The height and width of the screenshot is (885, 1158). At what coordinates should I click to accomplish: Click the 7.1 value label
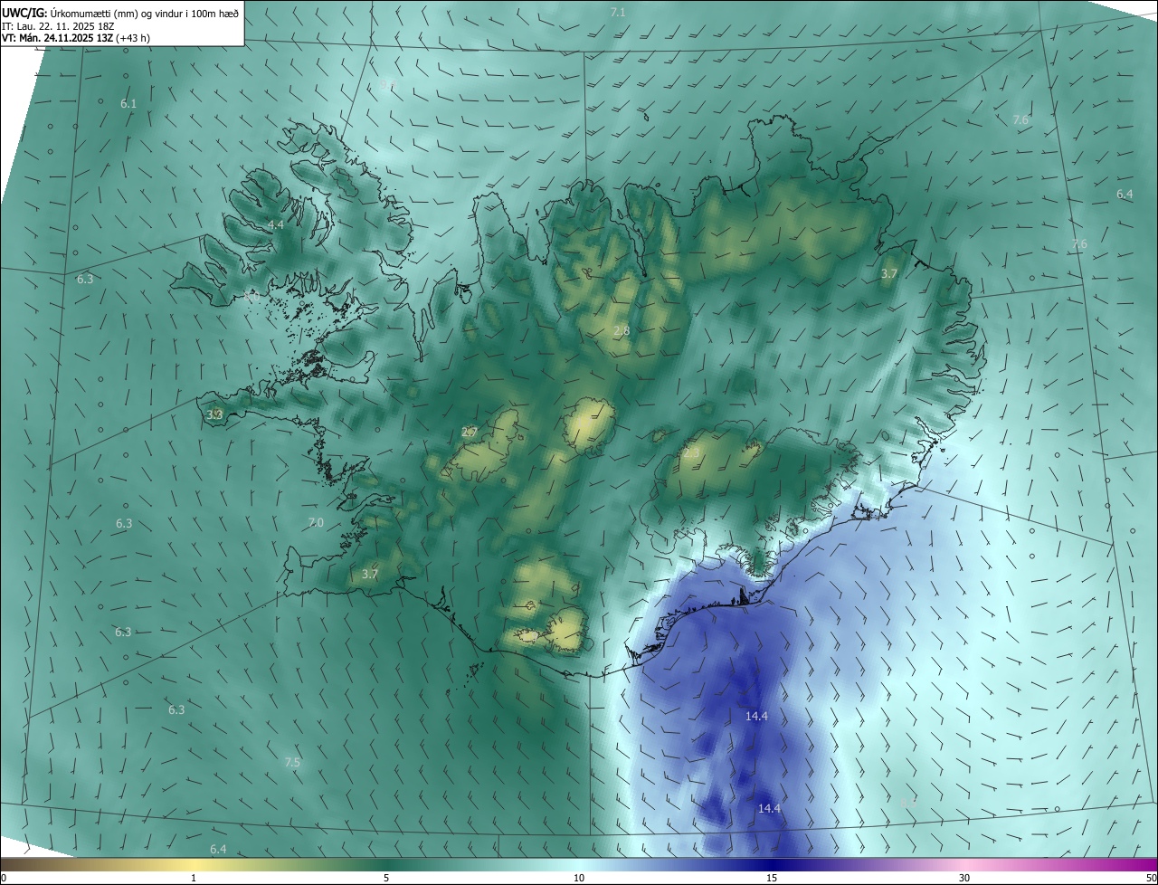coord(618,12)
